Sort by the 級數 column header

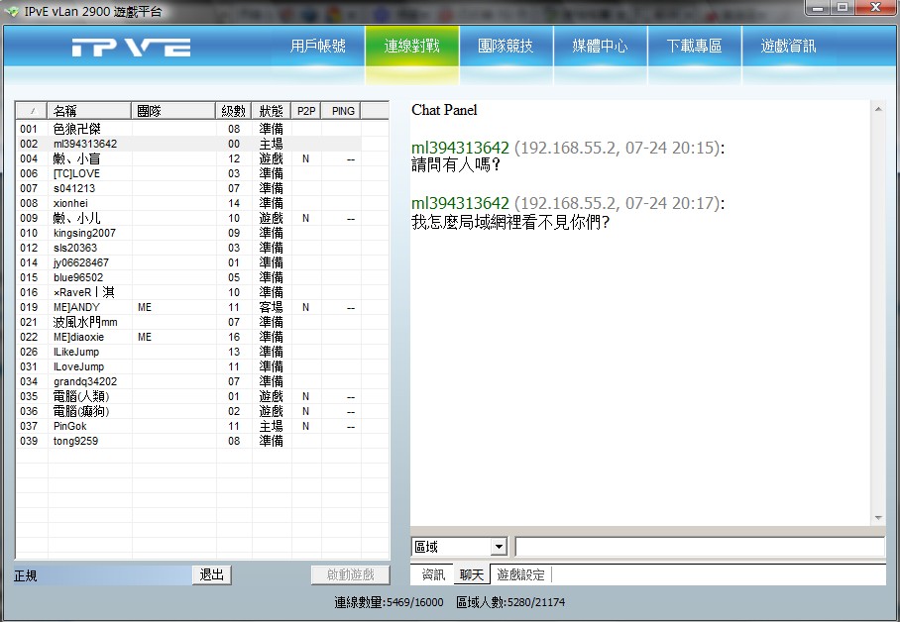pyautogui.click(x=234, y=111)
